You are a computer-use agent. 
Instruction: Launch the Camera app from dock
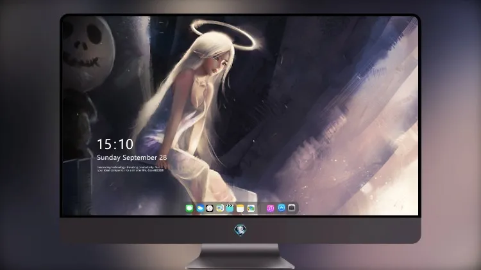292,208
